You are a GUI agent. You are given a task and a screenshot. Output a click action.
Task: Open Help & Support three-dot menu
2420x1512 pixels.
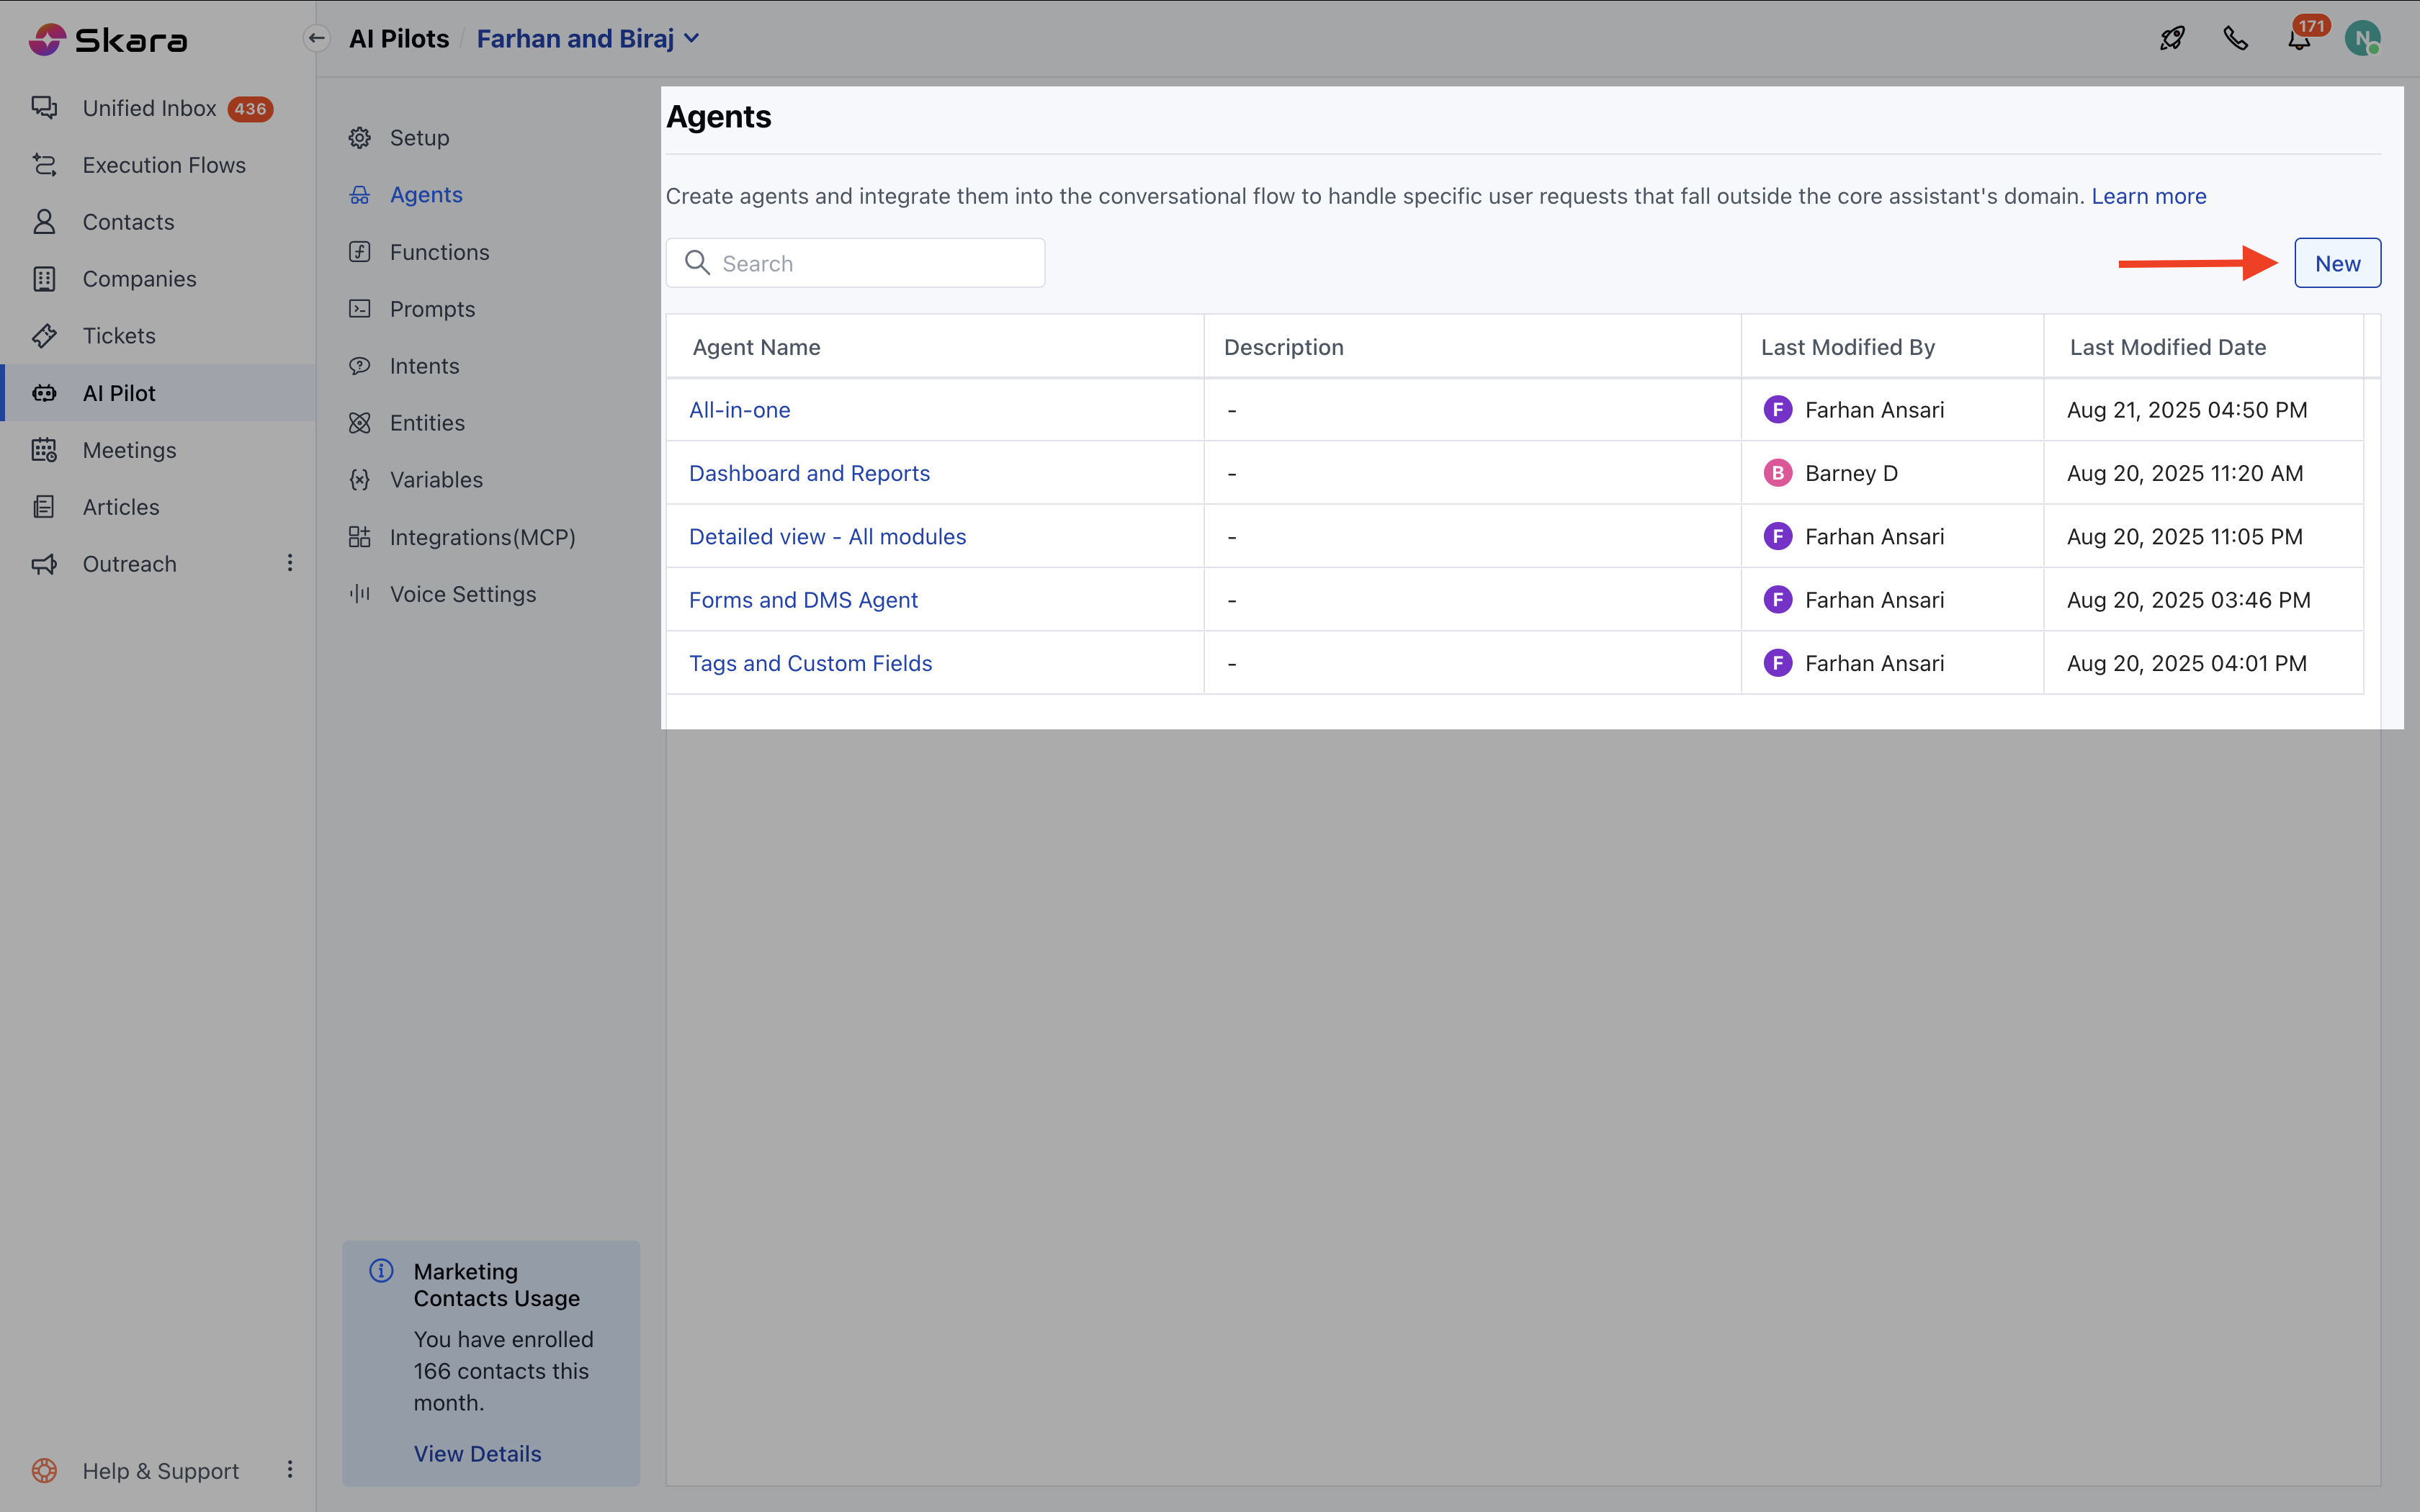tap(290, 1469)
